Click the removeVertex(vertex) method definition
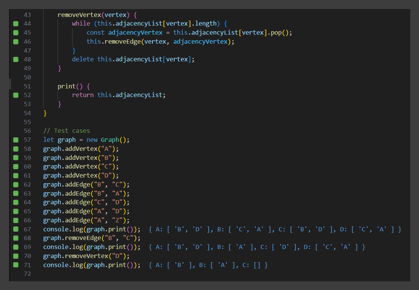The height and width of the screenshot is (290, 419). [x=97, y=15]
